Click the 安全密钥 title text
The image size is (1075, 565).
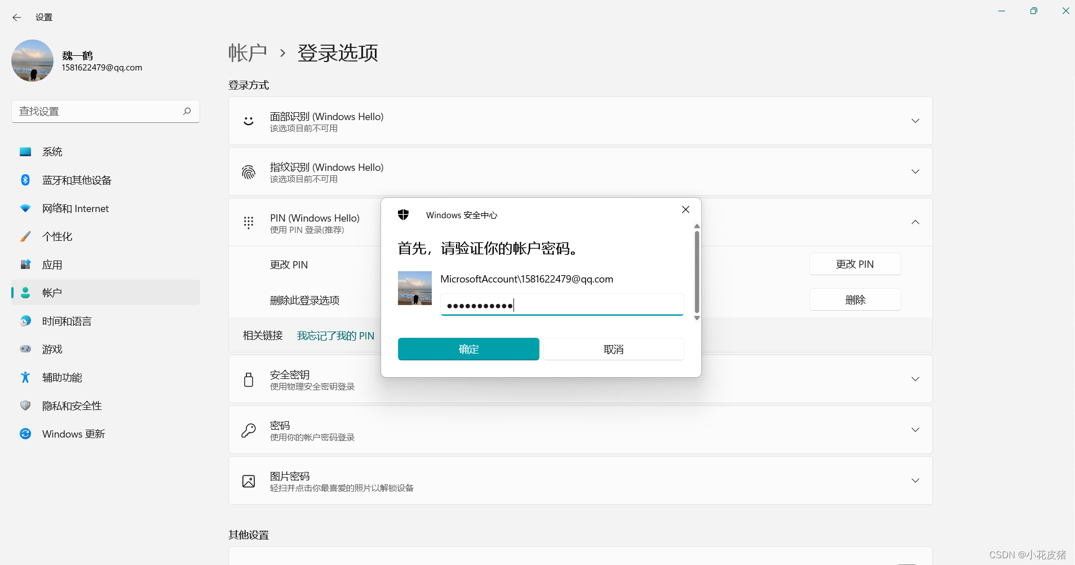click(x=290, y=374)
